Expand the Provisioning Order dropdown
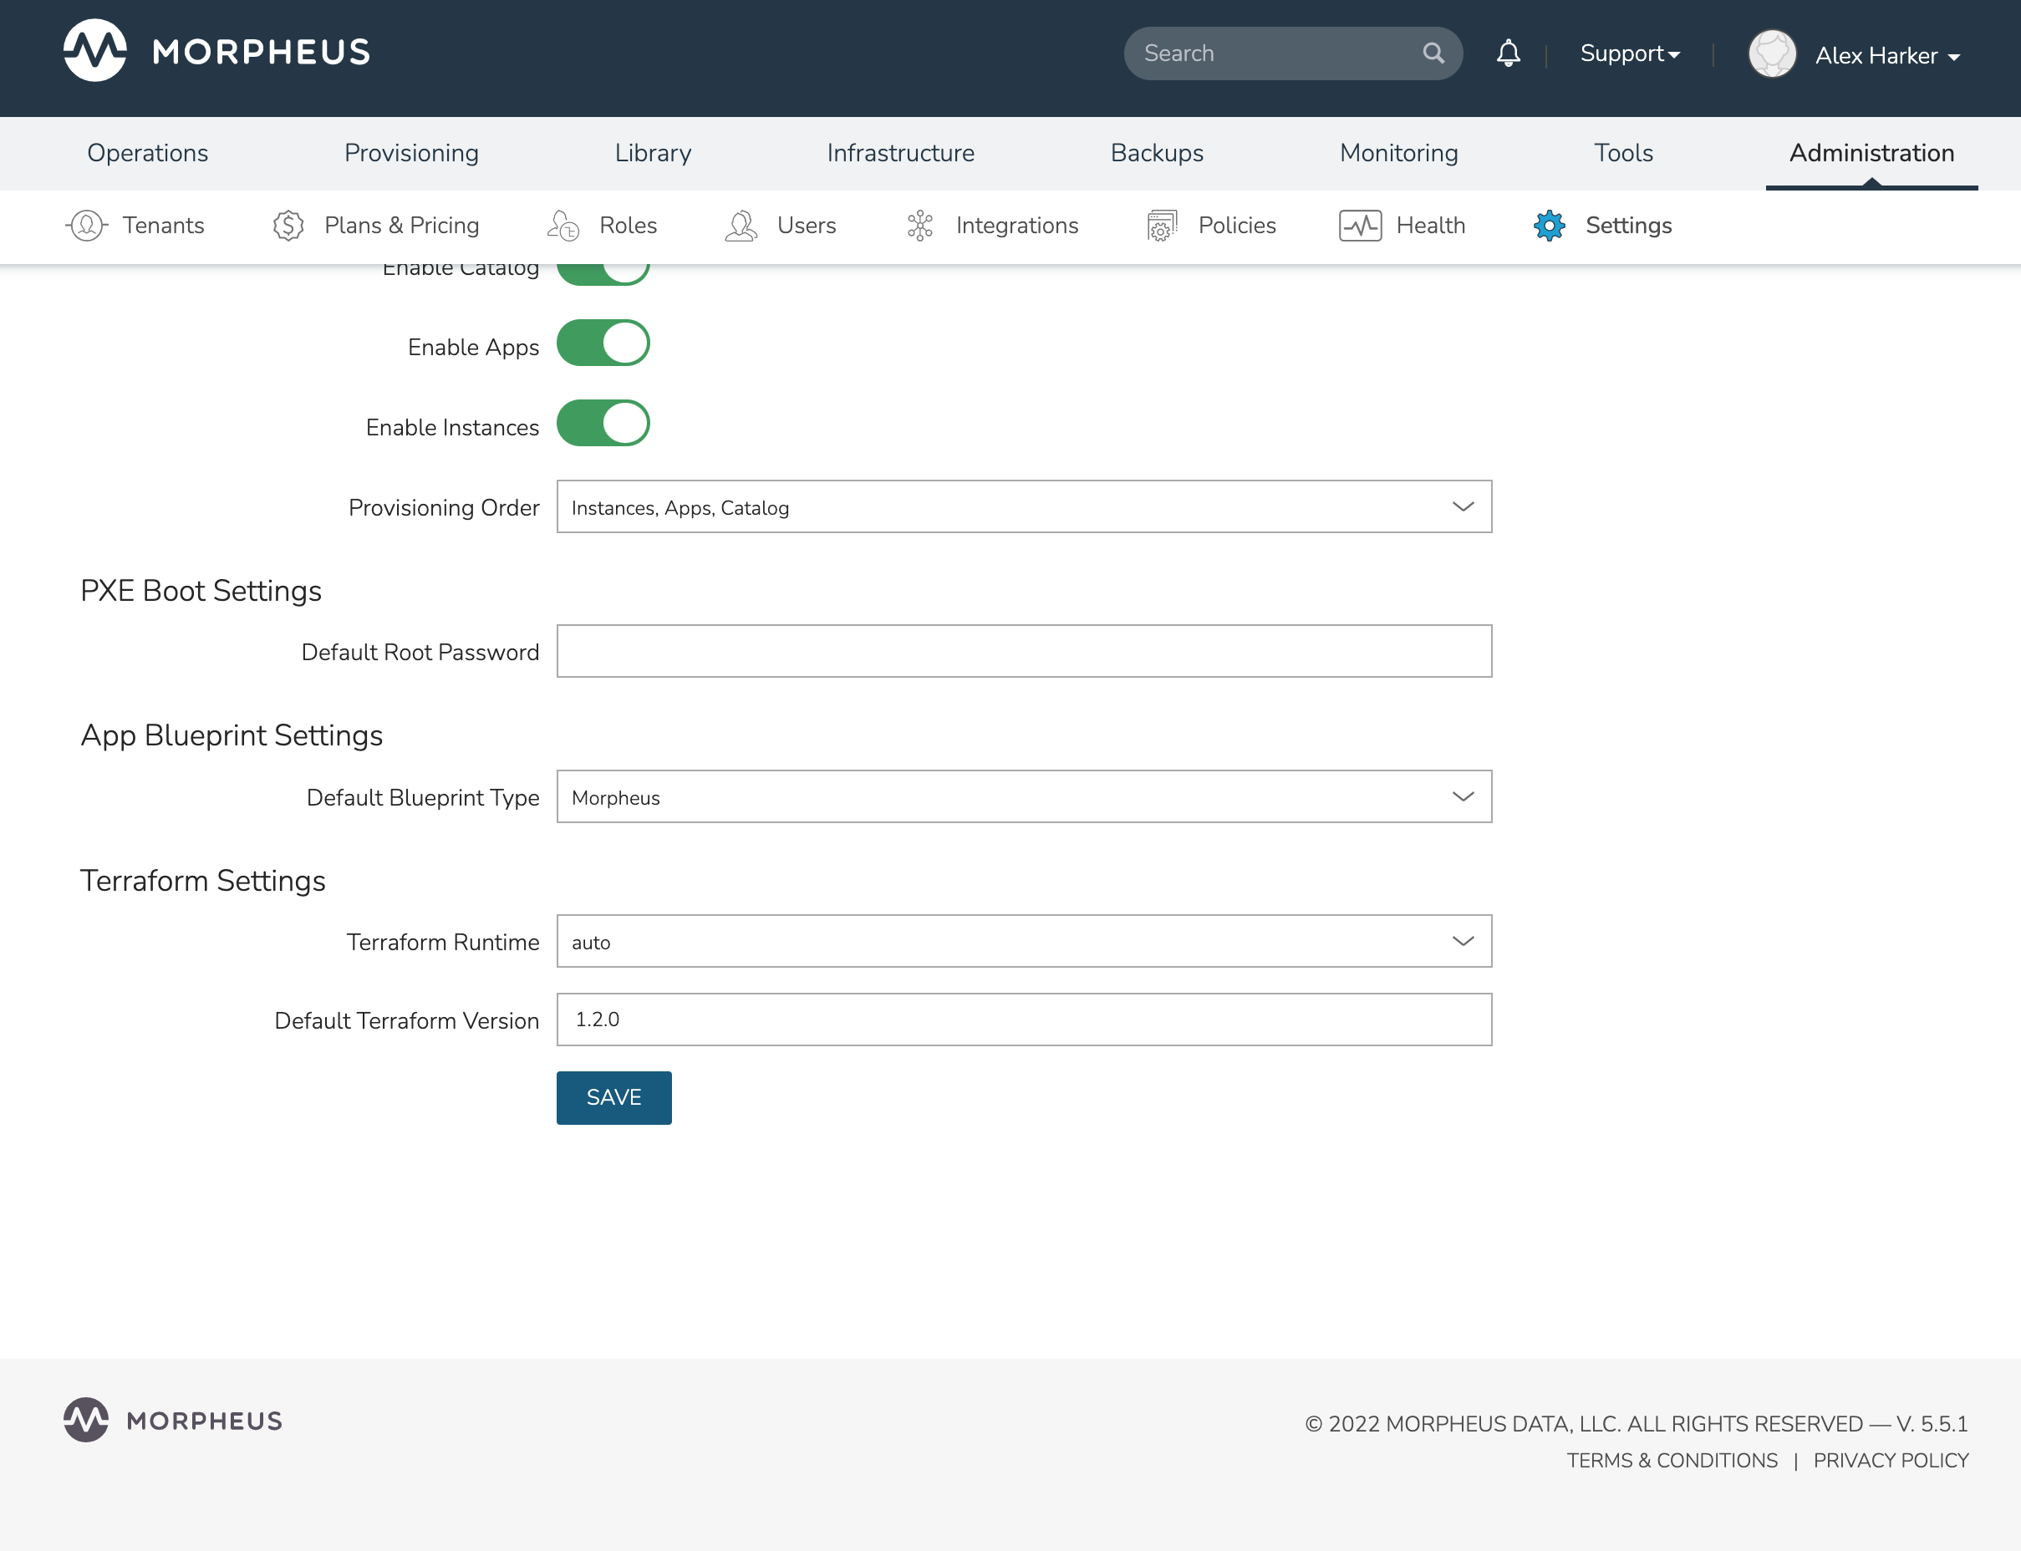 tap(1023, 507)
